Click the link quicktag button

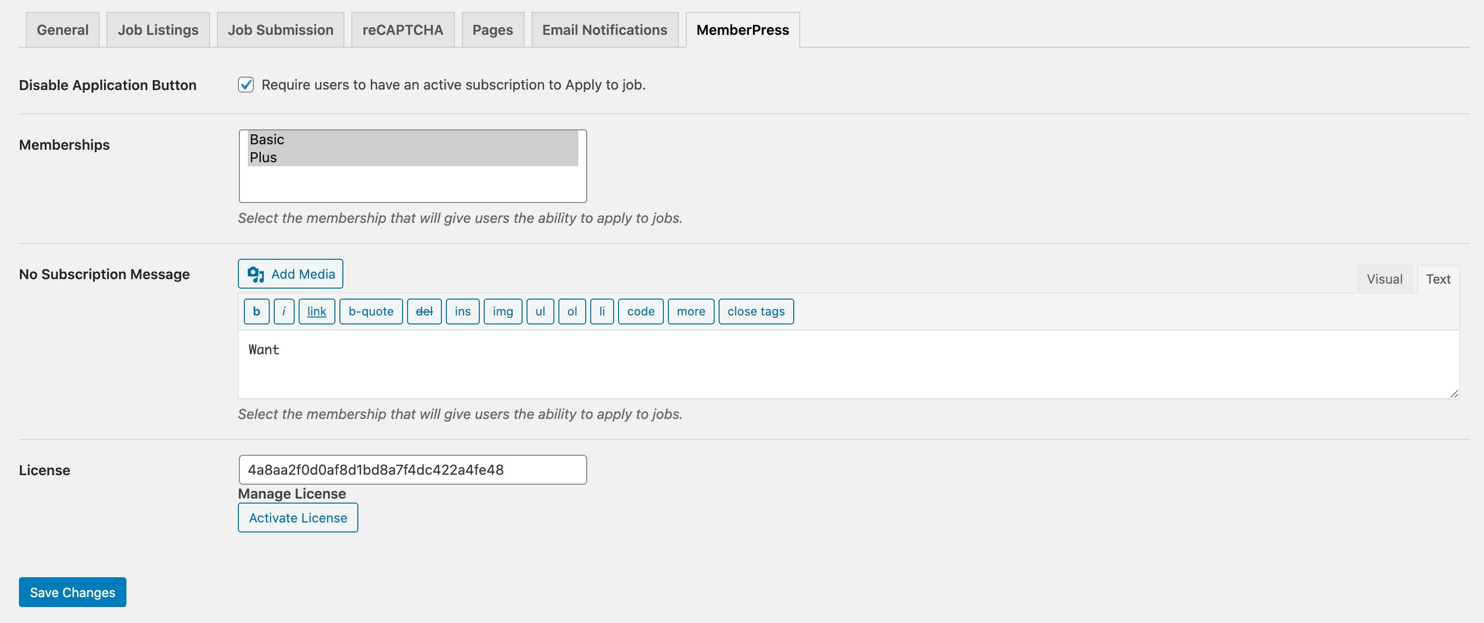(317, 311)
